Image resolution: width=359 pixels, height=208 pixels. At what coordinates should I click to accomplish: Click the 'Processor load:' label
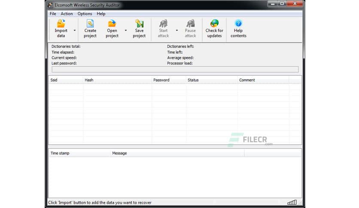(x=180, y=63)
